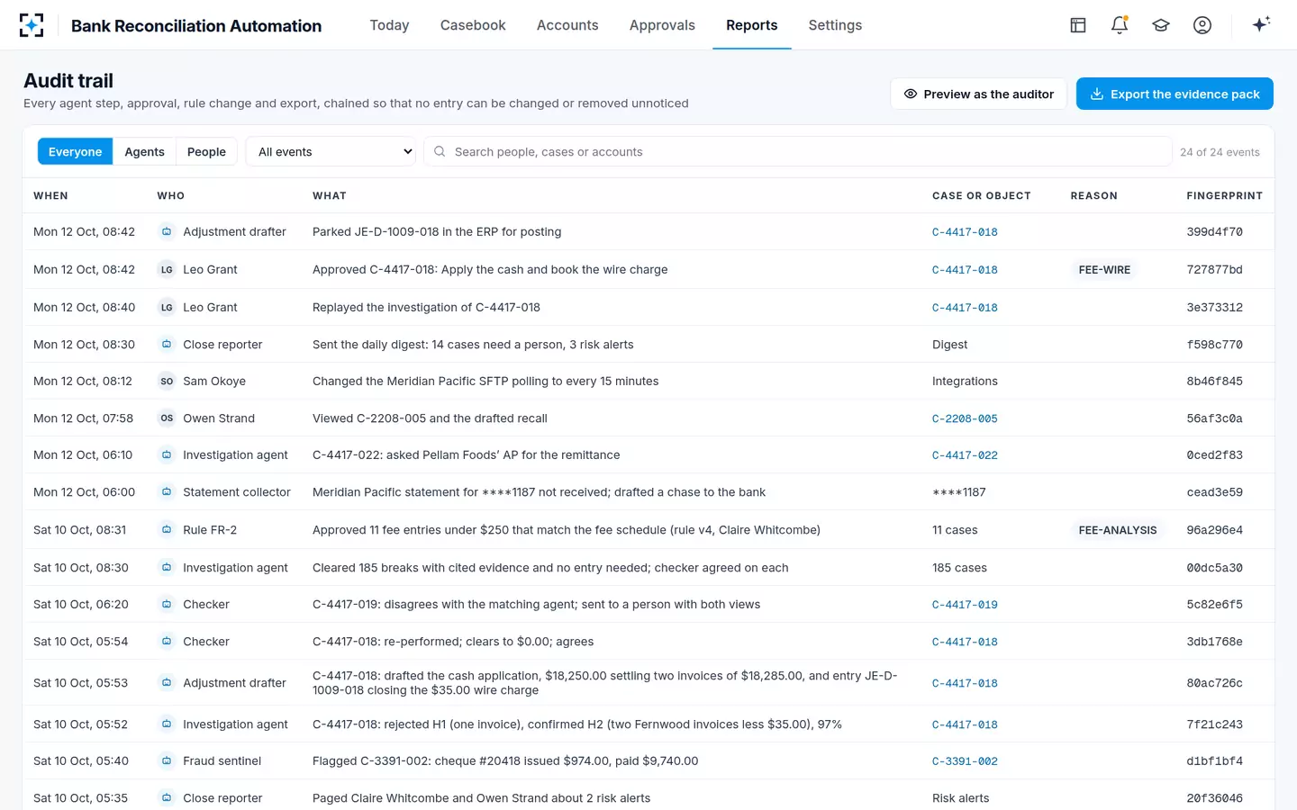Image resolution: width=1297 pixels, height=810 pixels.
Task: Click the Digest object cell
Action: (949, 344)
